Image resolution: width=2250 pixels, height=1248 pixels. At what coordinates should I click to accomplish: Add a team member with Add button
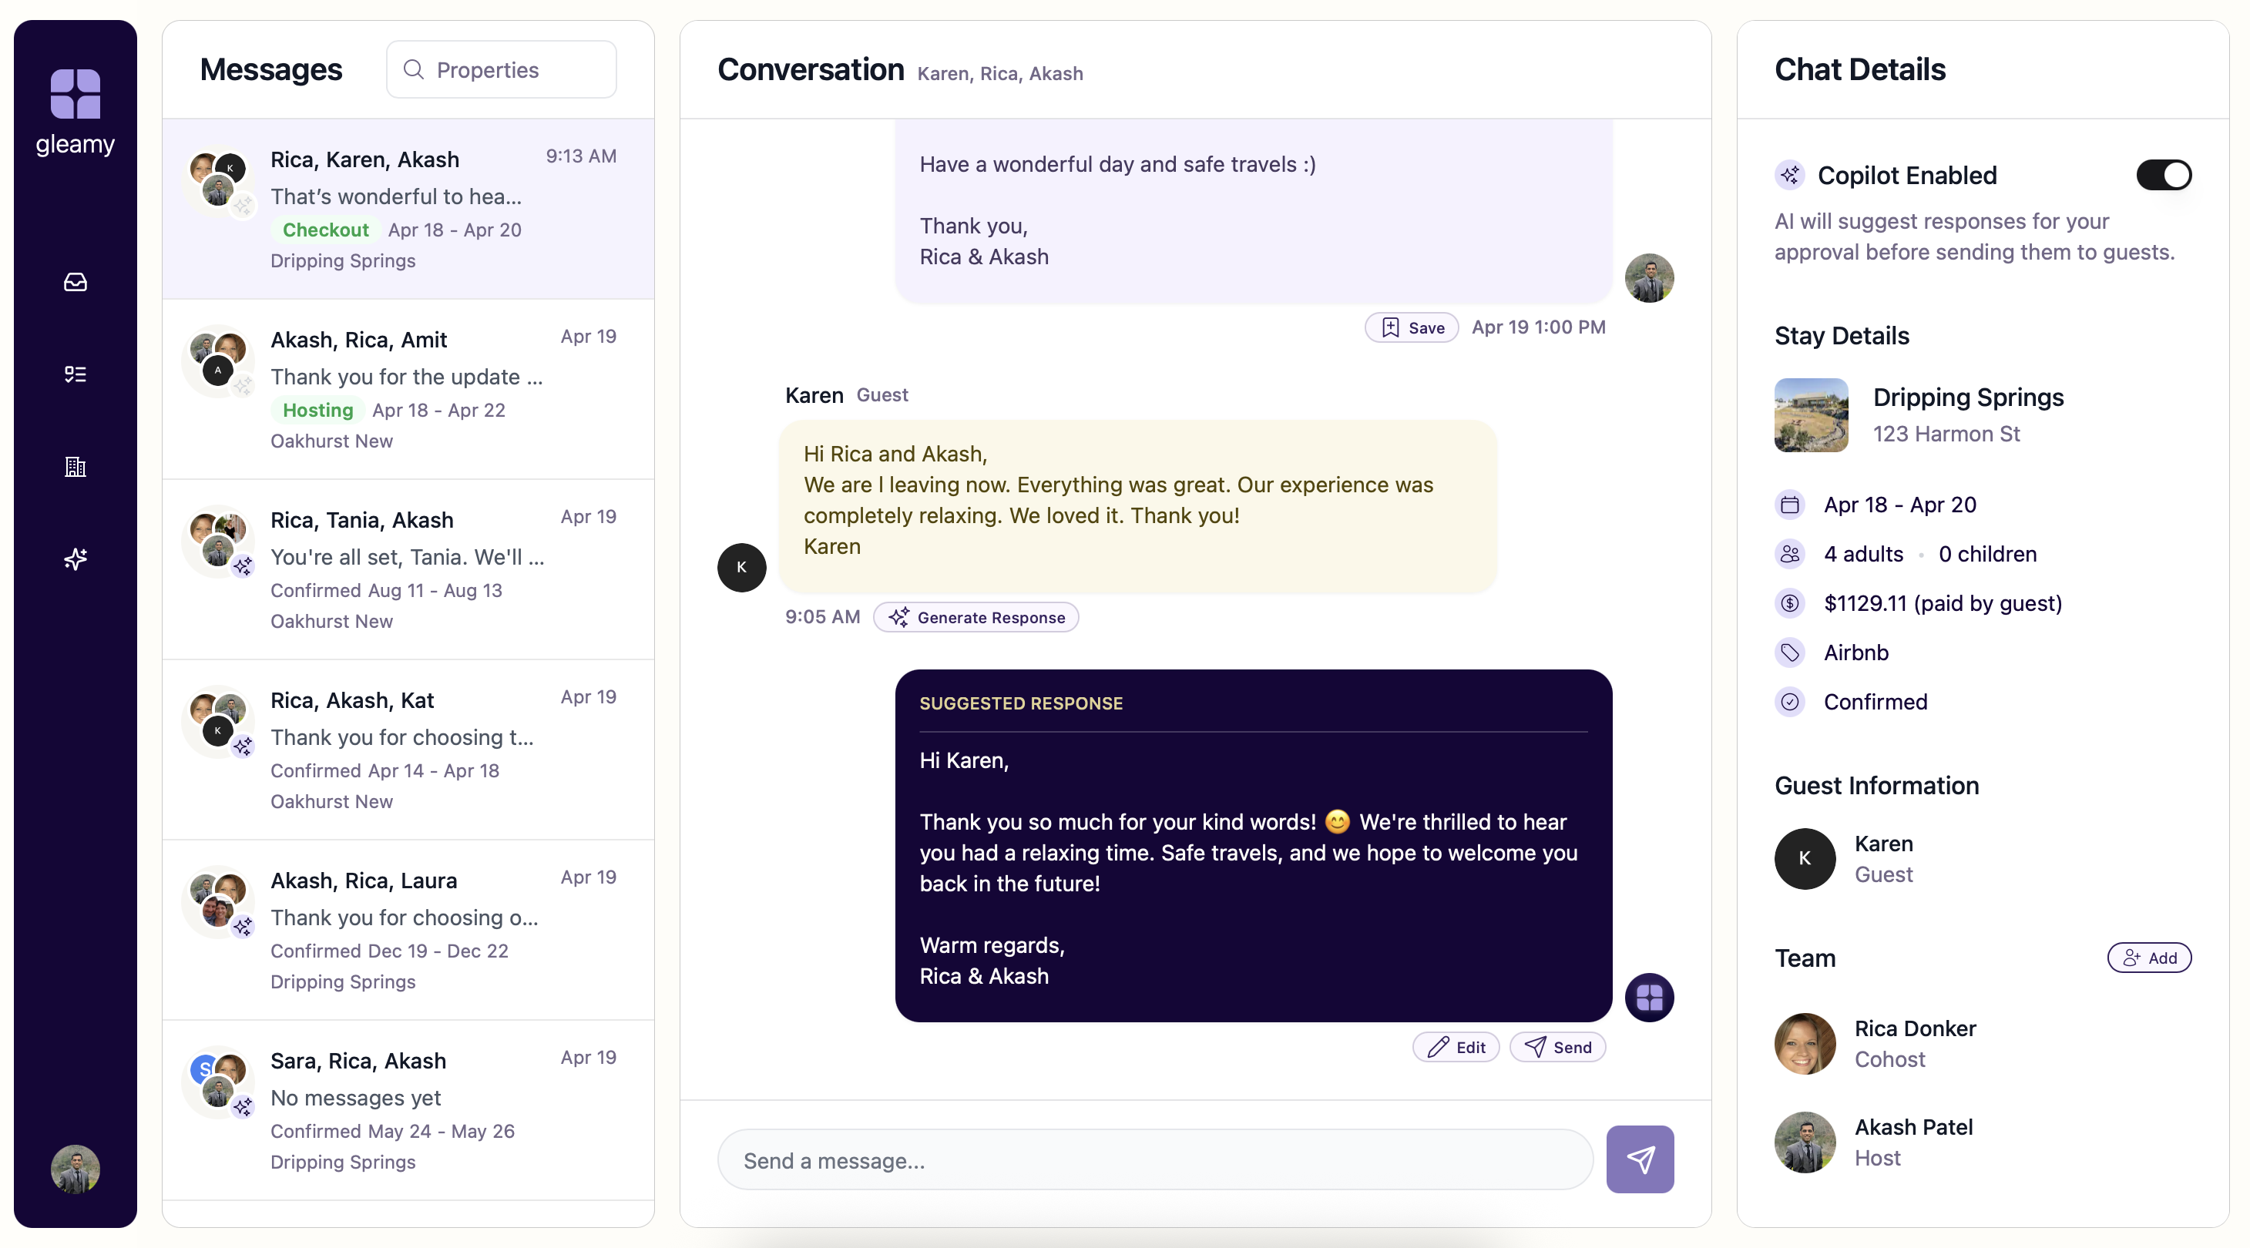(2149, 958)
